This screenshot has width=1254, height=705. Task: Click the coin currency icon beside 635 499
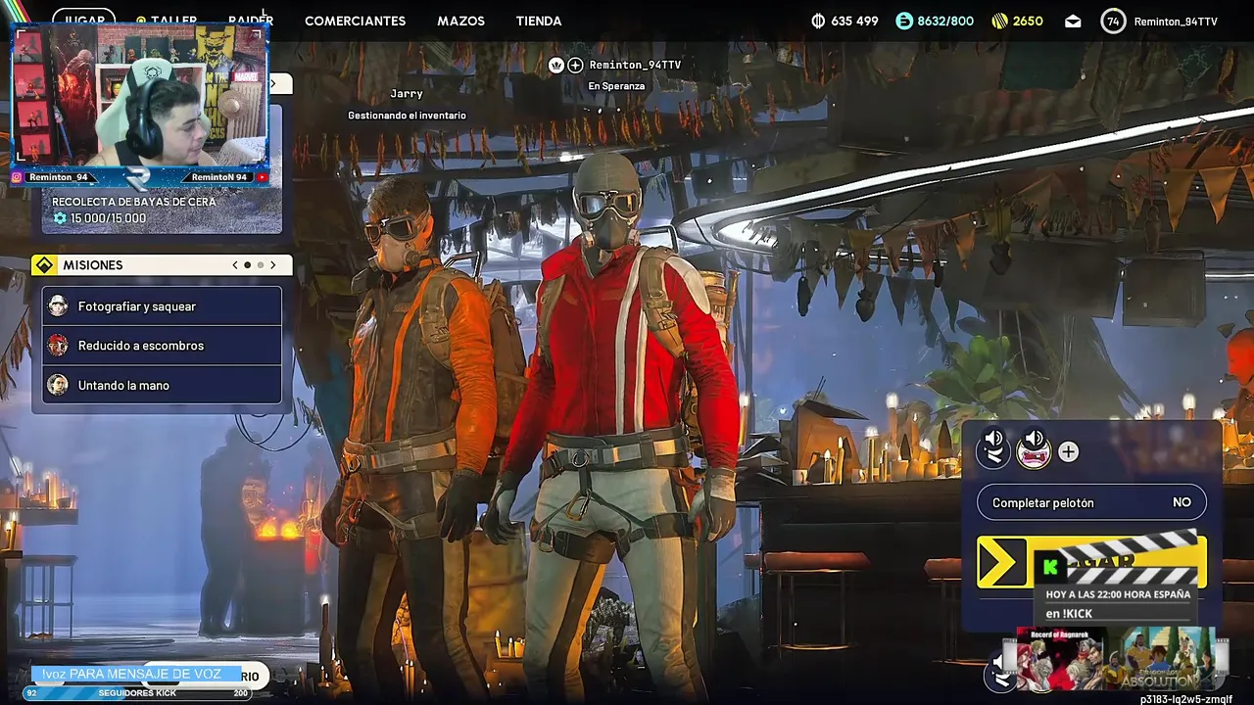click(818, 21)
